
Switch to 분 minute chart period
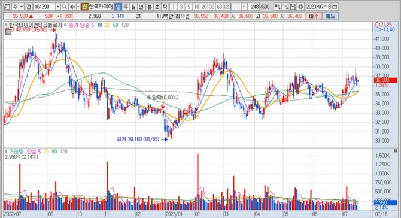150,7
